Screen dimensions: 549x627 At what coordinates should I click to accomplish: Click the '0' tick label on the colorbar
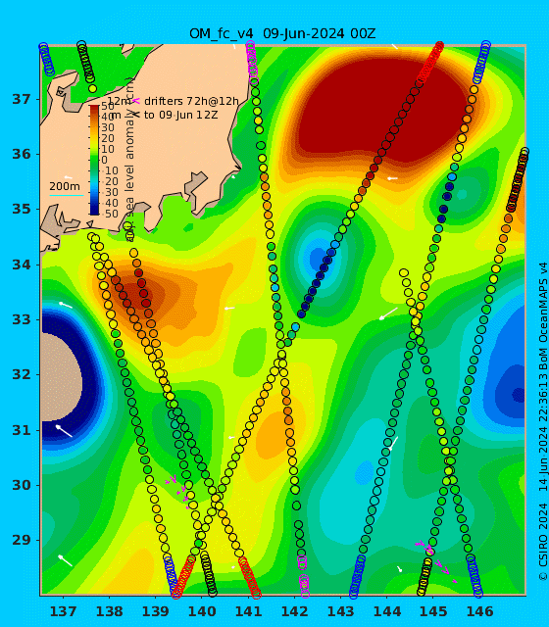click(104, 160)
